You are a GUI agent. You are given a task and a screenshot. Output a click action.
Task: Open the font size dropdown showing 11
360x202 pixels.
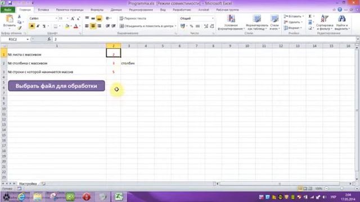tap(67, 19)
